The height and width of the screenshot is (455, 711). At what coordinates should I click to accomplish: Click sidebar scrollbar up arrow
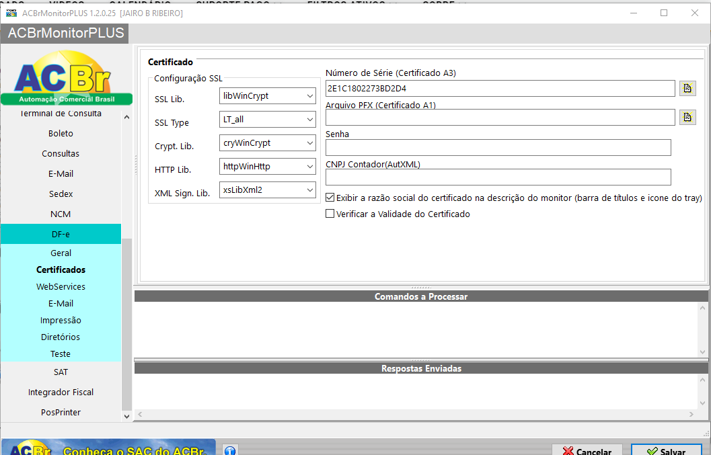point(126,117)
